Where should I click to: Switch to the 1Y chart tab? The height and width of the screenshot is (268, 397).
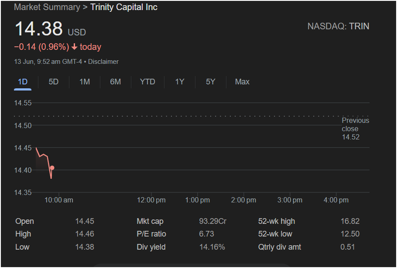179,82
